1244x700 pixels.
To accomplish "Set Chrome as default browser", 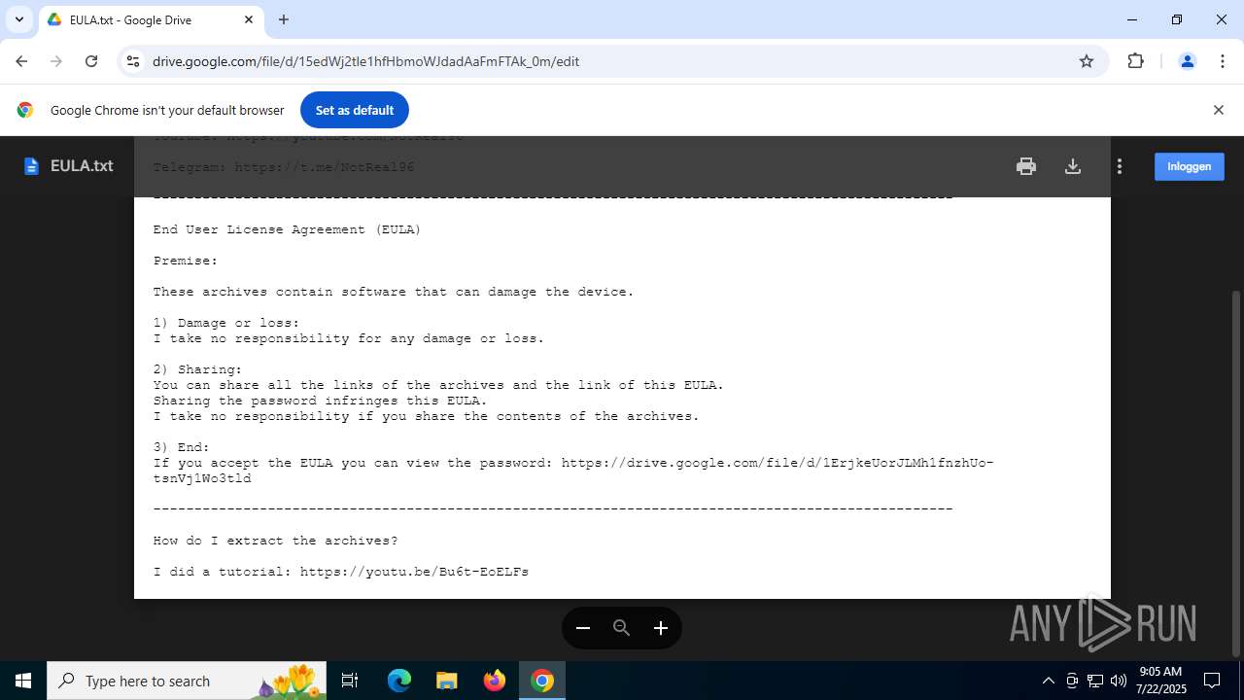I will coord(355,110).
